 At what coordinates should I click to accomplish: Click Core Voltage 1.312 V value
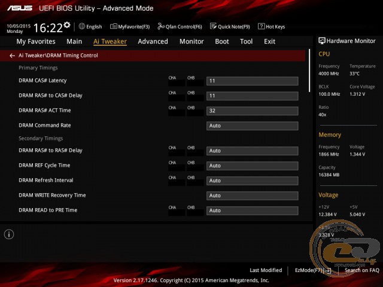pyautogui.click(x=357, y=94)
